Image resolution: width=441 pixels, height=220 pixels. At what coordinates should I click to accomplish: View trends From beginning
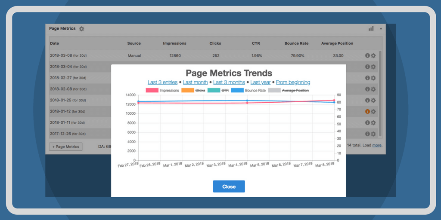pyautogui.click(x=293, y=82)
